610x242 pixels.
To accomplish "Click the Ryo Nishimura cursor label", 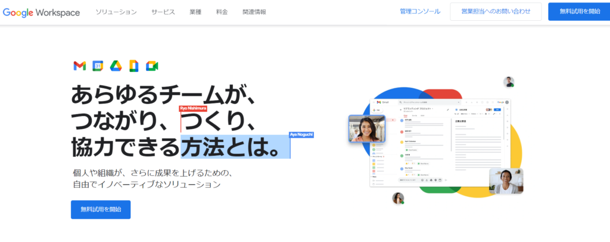I will point(193,108).
